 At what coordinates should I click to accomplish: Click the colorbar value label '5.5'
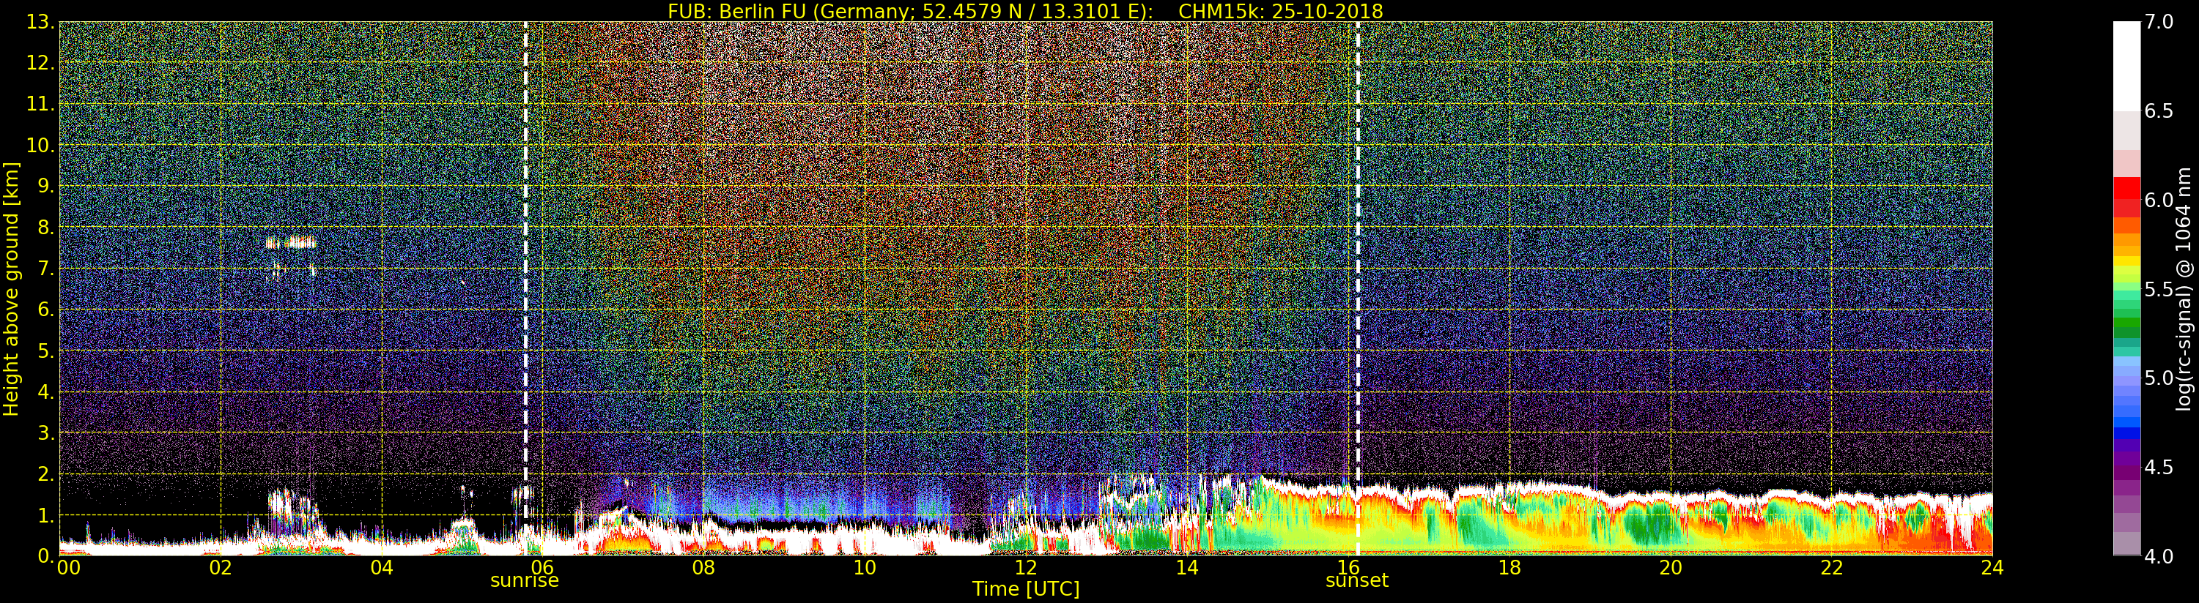pyautogui.click(x=2159, y=288)
